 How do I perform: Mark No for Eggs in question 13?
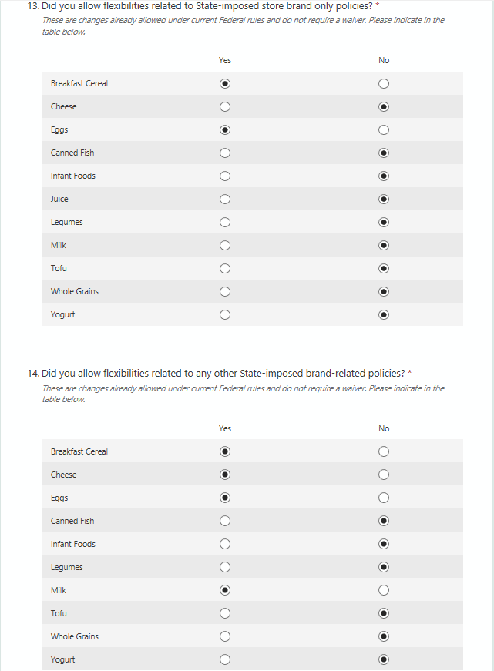point(384,129)
